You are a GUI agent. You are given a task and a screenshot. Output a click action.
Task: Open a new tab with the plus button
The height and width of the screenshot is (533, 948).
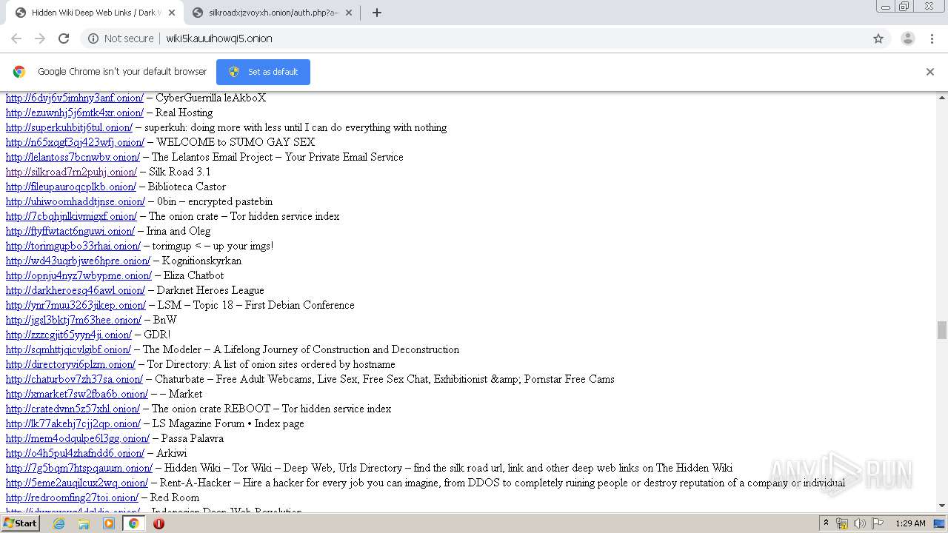(376, 13)
